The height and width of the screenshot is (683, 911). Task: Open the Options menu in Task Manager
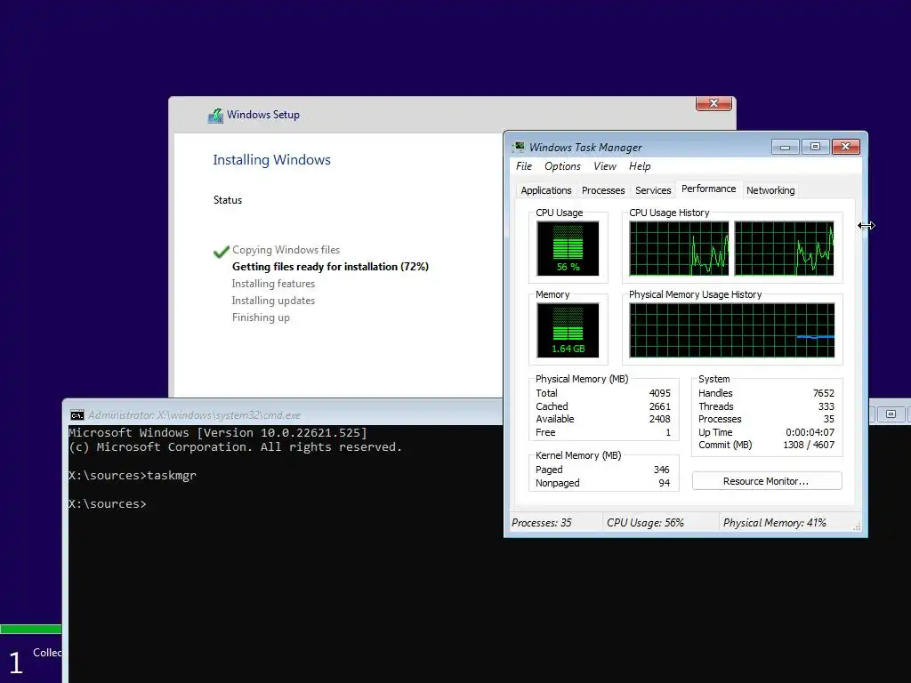(x=562, y=166)
